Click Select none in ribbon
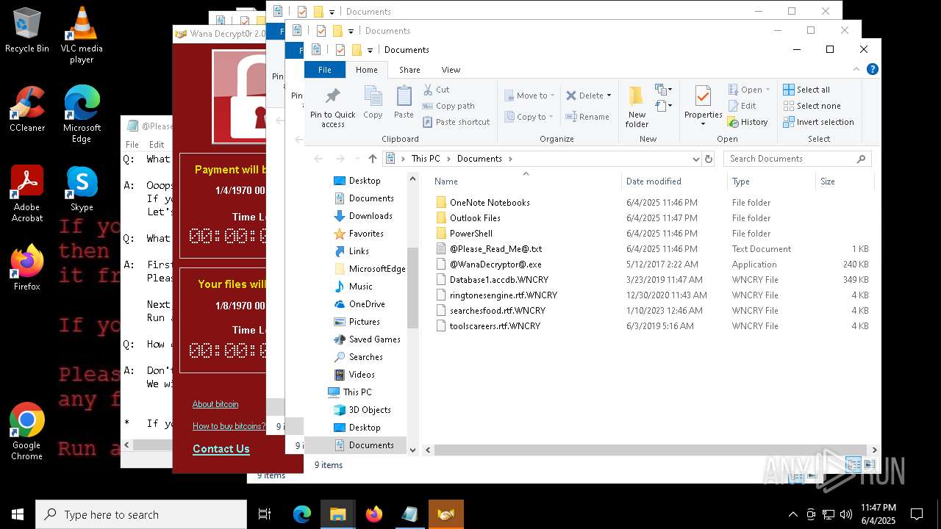This screenshot has width=941, height=529. 812,106
